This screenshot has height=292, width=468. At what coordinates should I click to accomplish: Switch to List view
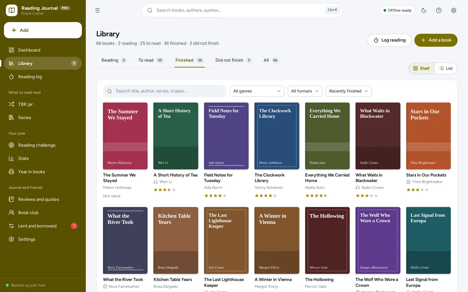pos(446,68)
